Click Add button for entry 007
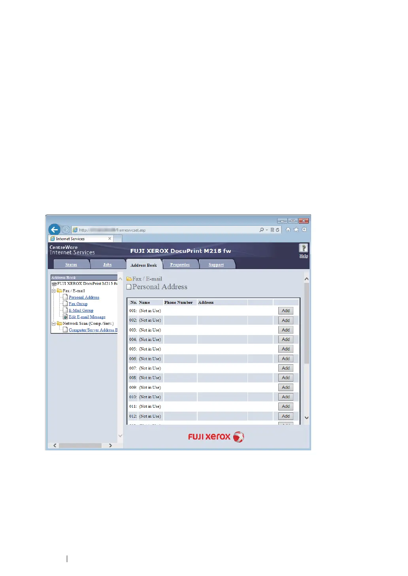Viewport: 408px width, 576px height. (286, 368)
